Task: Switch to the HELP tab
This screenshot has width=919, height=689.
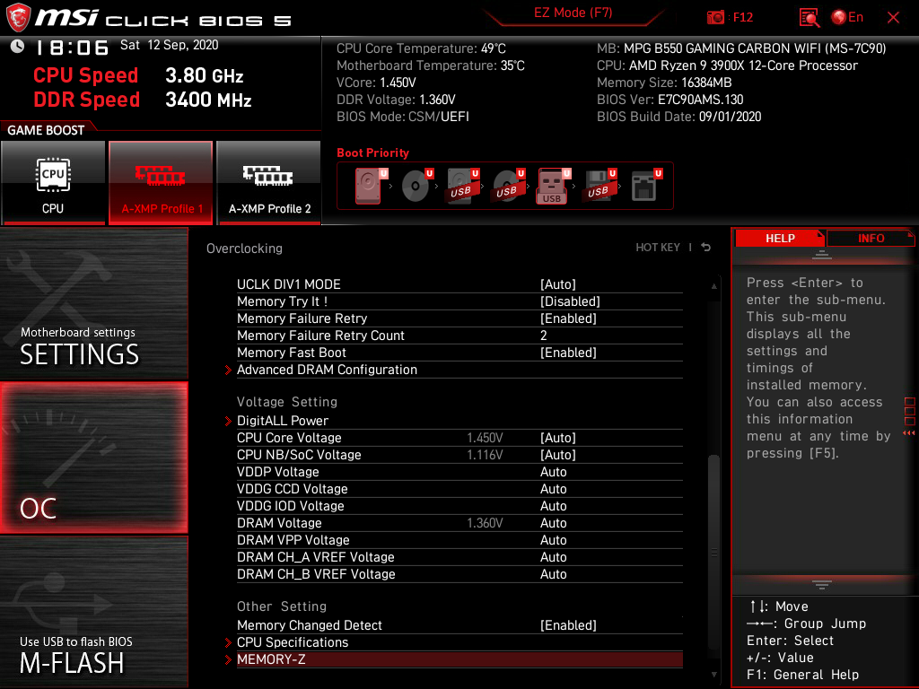Action: pyautogui.click(x=780, y=239)
